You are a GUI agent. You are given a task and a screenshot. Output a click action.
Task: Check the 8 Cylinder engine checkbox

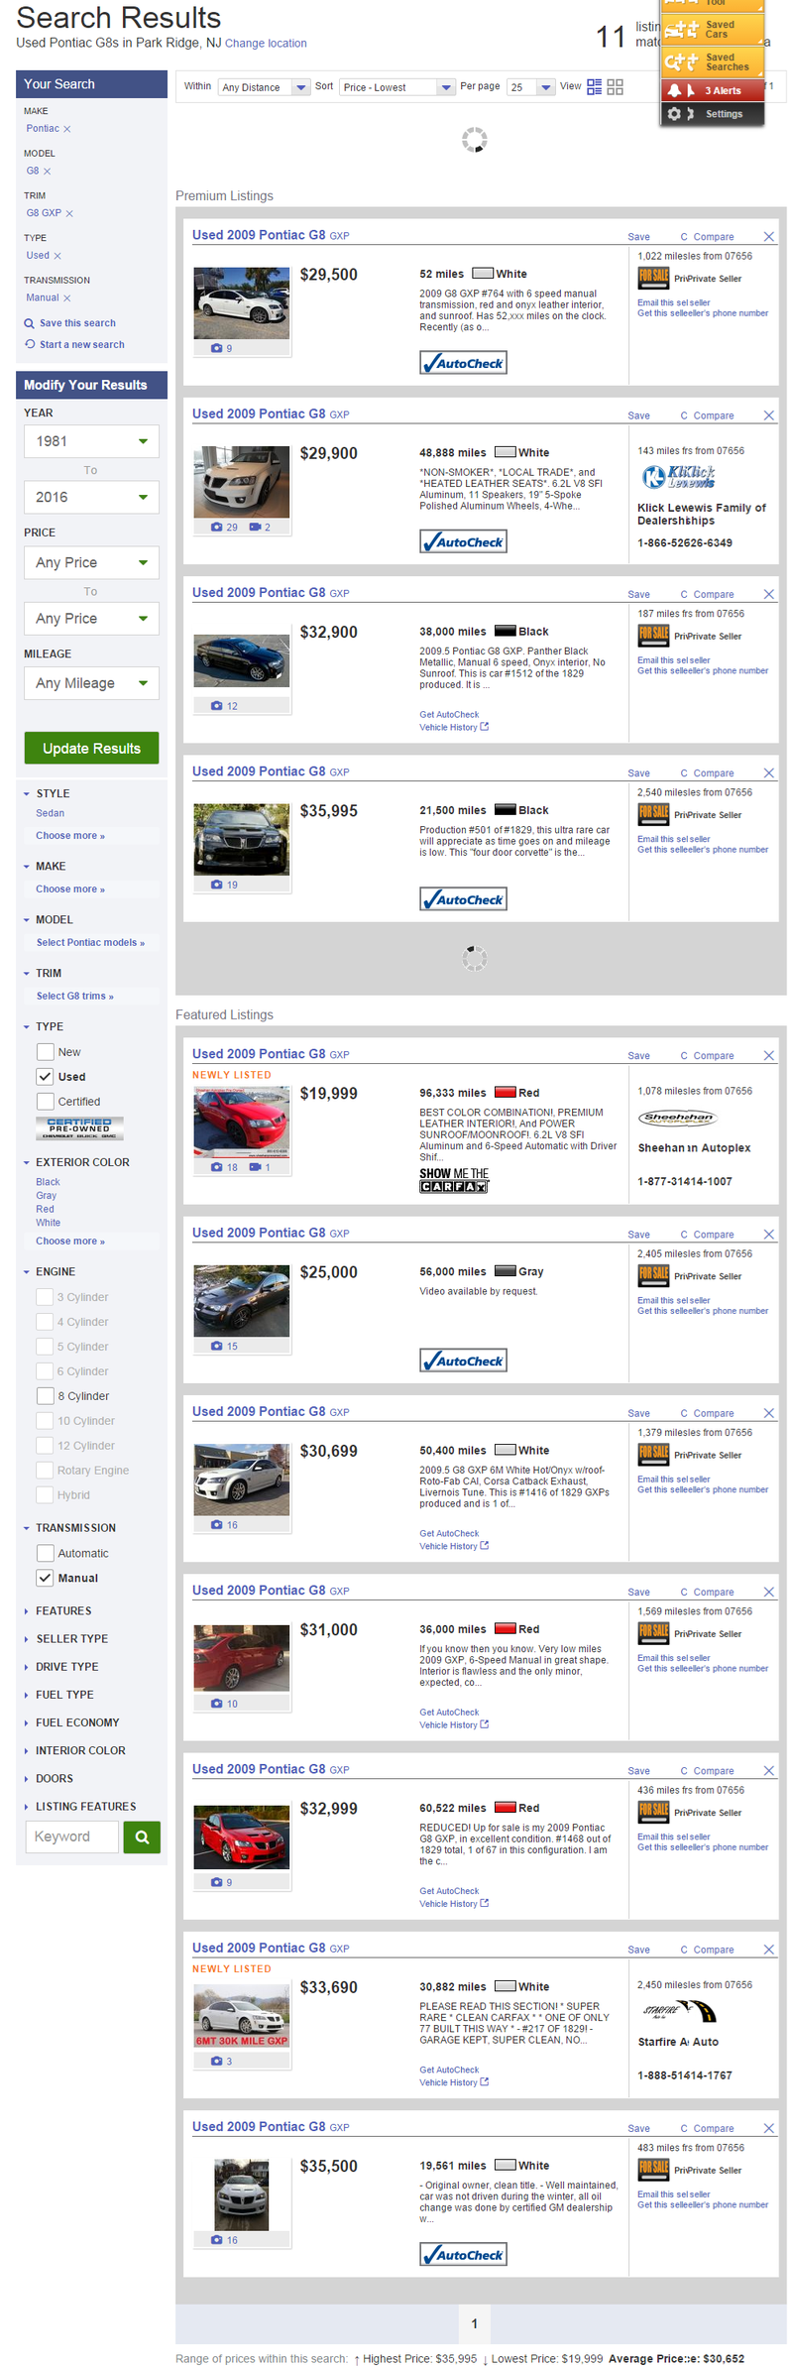click(x=45, y=1395)
